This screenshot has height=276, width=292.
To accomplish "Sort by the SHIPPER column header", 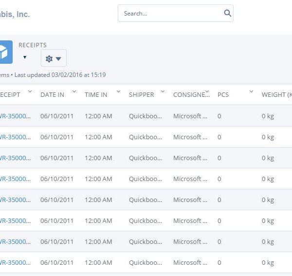I will point(142,95).
